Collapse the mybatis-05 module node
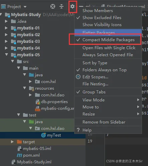Image resolution: width=148 pixels, height=166 pixels. (x=6, y=55)
